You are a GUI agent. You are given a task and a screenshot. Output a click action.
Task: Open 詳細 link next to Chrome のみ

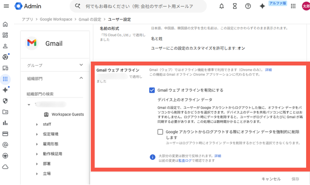click(268, 70)
